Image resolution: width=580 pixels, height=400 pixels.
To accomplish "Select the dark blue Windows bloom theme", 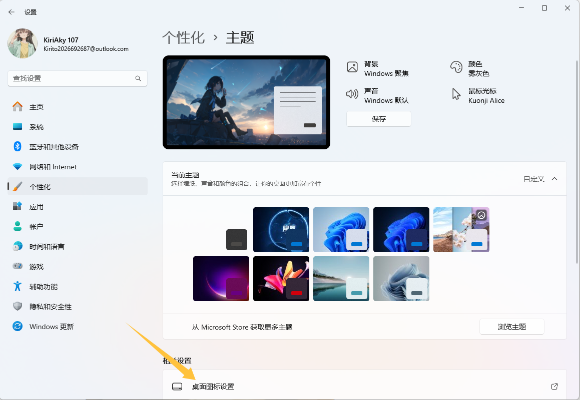I will pyautogui.click(x=401, y=230).
